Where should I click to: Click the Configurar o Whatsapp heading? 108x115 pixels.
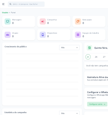click(x=97, y=92)
